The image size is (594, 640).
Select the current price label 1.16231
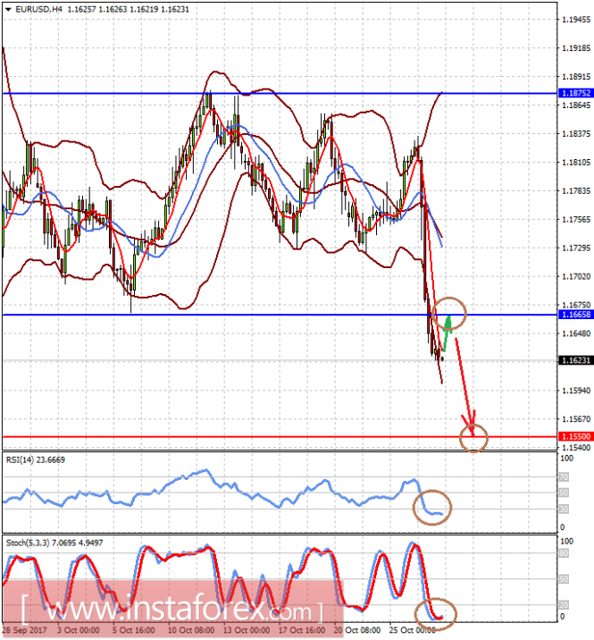click(x=575, y=360)
